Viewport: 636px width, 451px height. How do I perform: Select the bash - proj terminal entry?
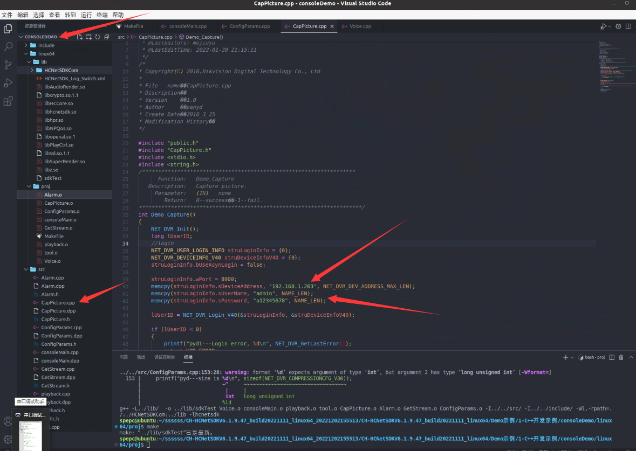[591, 357]
